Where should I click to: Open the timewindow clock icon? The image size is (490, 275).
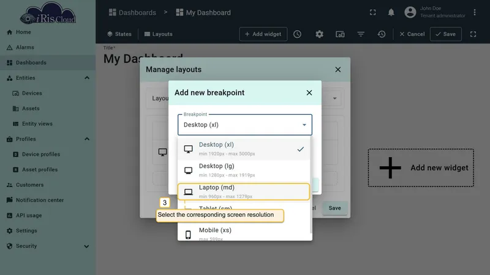click(x=297, y=34)
